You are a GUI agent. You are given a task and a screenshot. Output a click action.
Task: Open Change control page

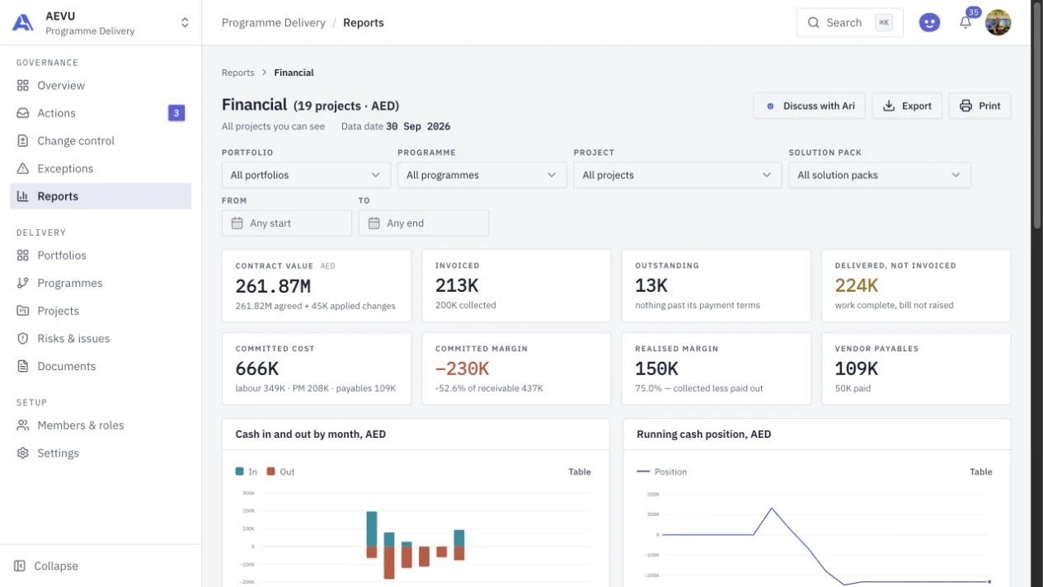(x=101, y=141)
